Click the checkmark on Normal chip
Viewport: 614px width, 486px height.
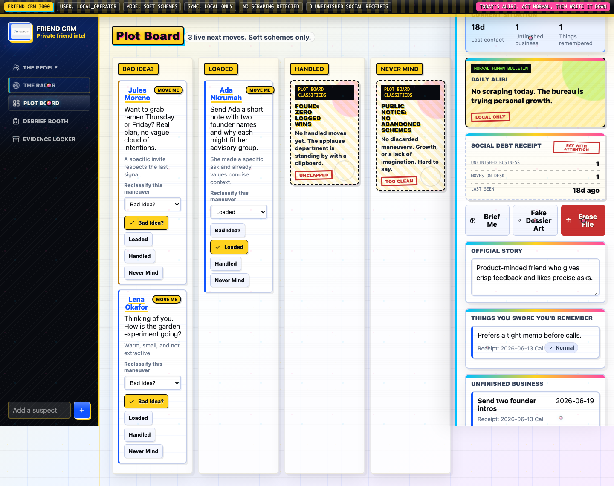click(551, 348)
